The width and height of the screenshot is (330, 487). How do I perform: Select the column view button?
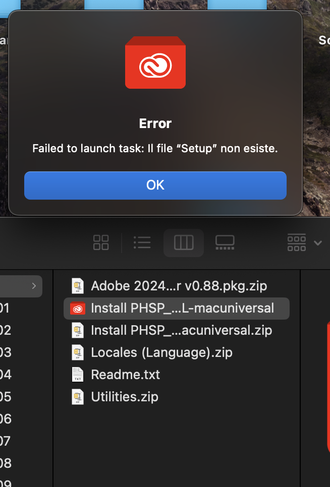[x=184, y=242]
